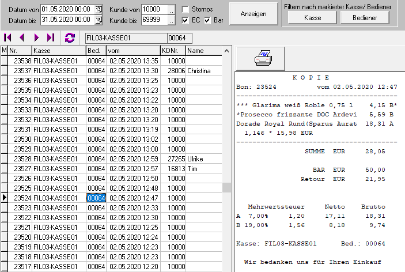Click customer name Tim

pos(192,169)
